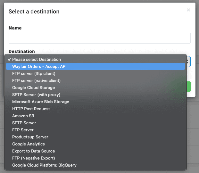Choose Export to Data Source

[x=34, y=151]
